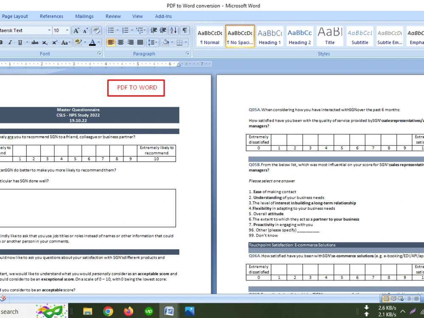The width and height of the screenshot is (424, 318).
Task: Click the Shrink Font icon
Action: pyautogui.click(x=86, y=30)
